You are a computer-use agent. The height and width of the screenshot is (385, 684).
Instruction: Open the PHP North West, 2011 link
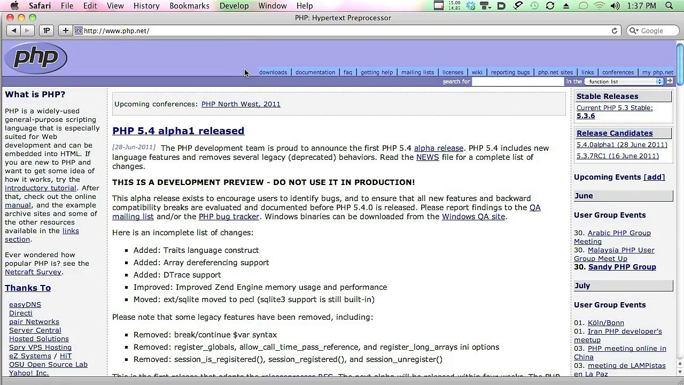[x=241, y=104]
